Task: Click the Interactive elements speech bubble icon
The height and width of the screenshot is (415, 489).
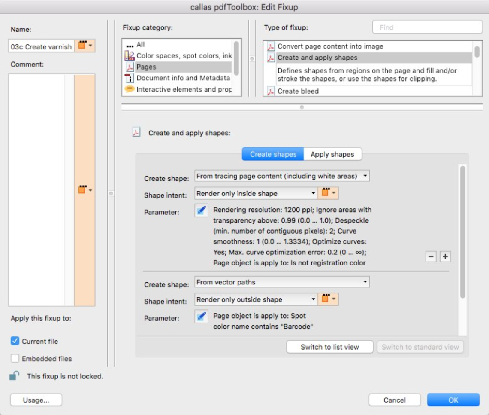Action: (130, 89)
